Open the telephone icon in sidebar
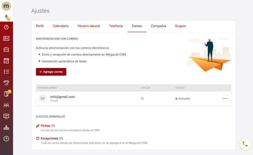Screen dimensions: 253x155 [x=6, y=83]
